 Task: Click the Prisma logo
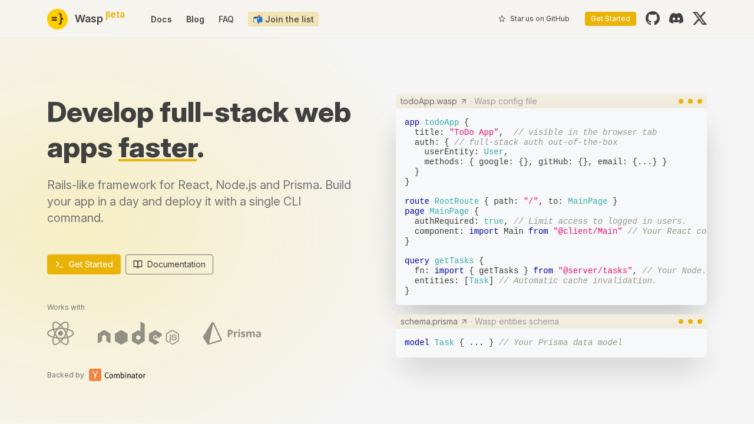(232, 333)
